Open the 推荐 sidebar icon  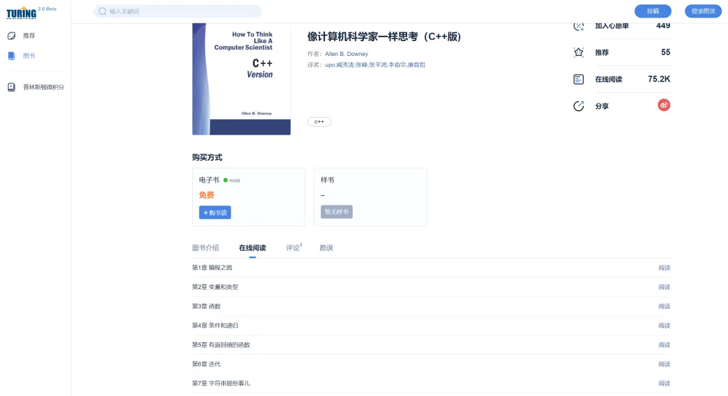[x=11, y=36]
